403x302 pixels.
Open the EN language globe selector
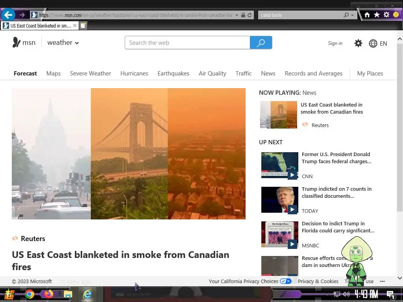click(x=378, y=43)
